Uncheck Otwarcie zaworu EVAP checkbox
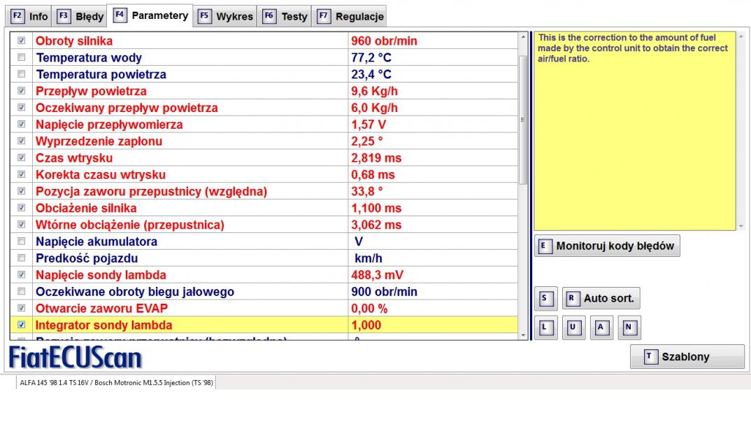The image size is (751, 443). [x=22, y=308]
